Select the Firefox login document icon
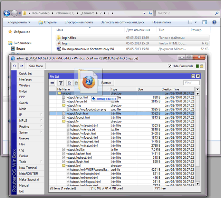This screenshot has width=221, height=198. tap(59, 43)
